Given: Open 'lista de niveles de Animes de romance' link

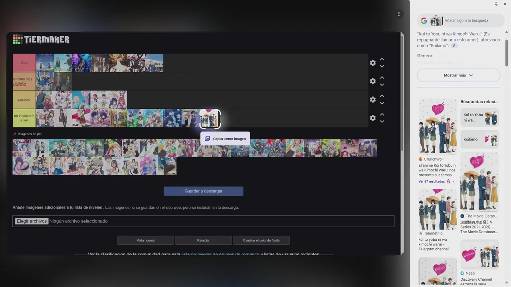Looking at the screenshot, I should 220,254.
